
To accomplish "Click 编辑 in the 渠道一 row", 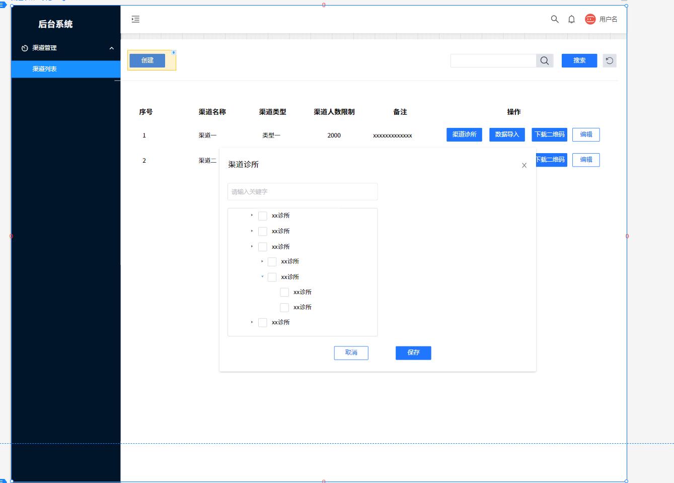I will click(586, 134).
